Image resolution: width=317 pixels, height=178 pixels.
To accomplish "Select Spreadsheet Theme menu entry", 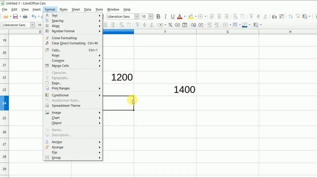I will pos(73,105).
